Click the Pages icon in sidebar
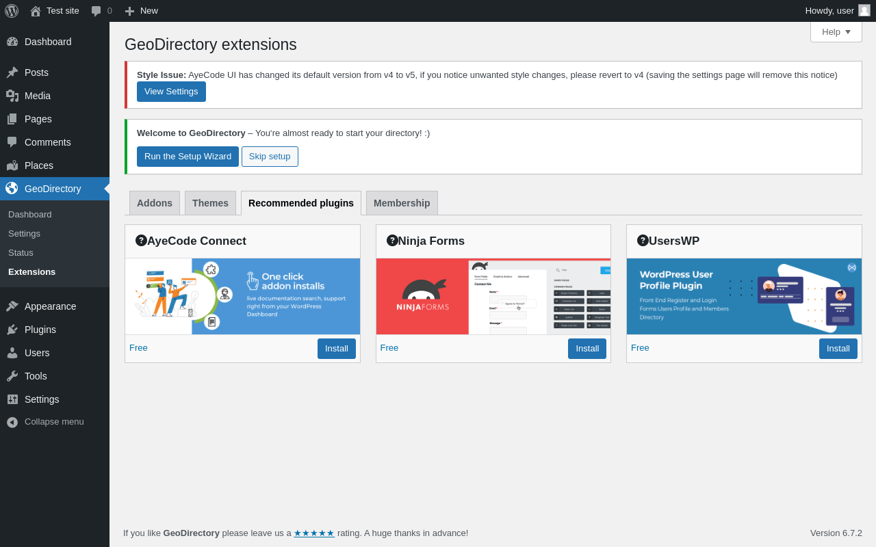The image size is (876, 547). pyautogui.click(x=12, y=119)
